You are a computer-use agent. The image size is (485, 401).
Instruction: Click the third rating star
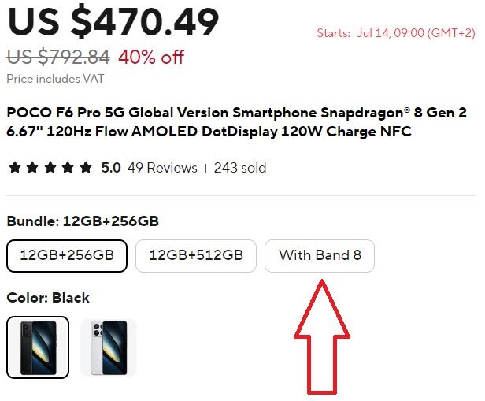click(50, 167)
